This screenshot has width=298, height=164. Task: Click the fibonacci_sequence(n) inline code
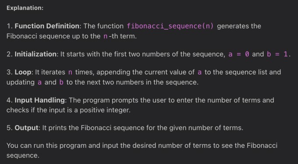(x=170, y=26)
